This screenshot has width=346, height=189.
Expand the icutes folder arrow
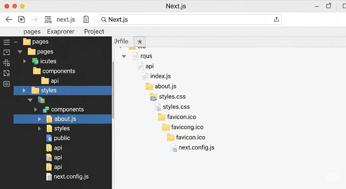click(24, 61)
